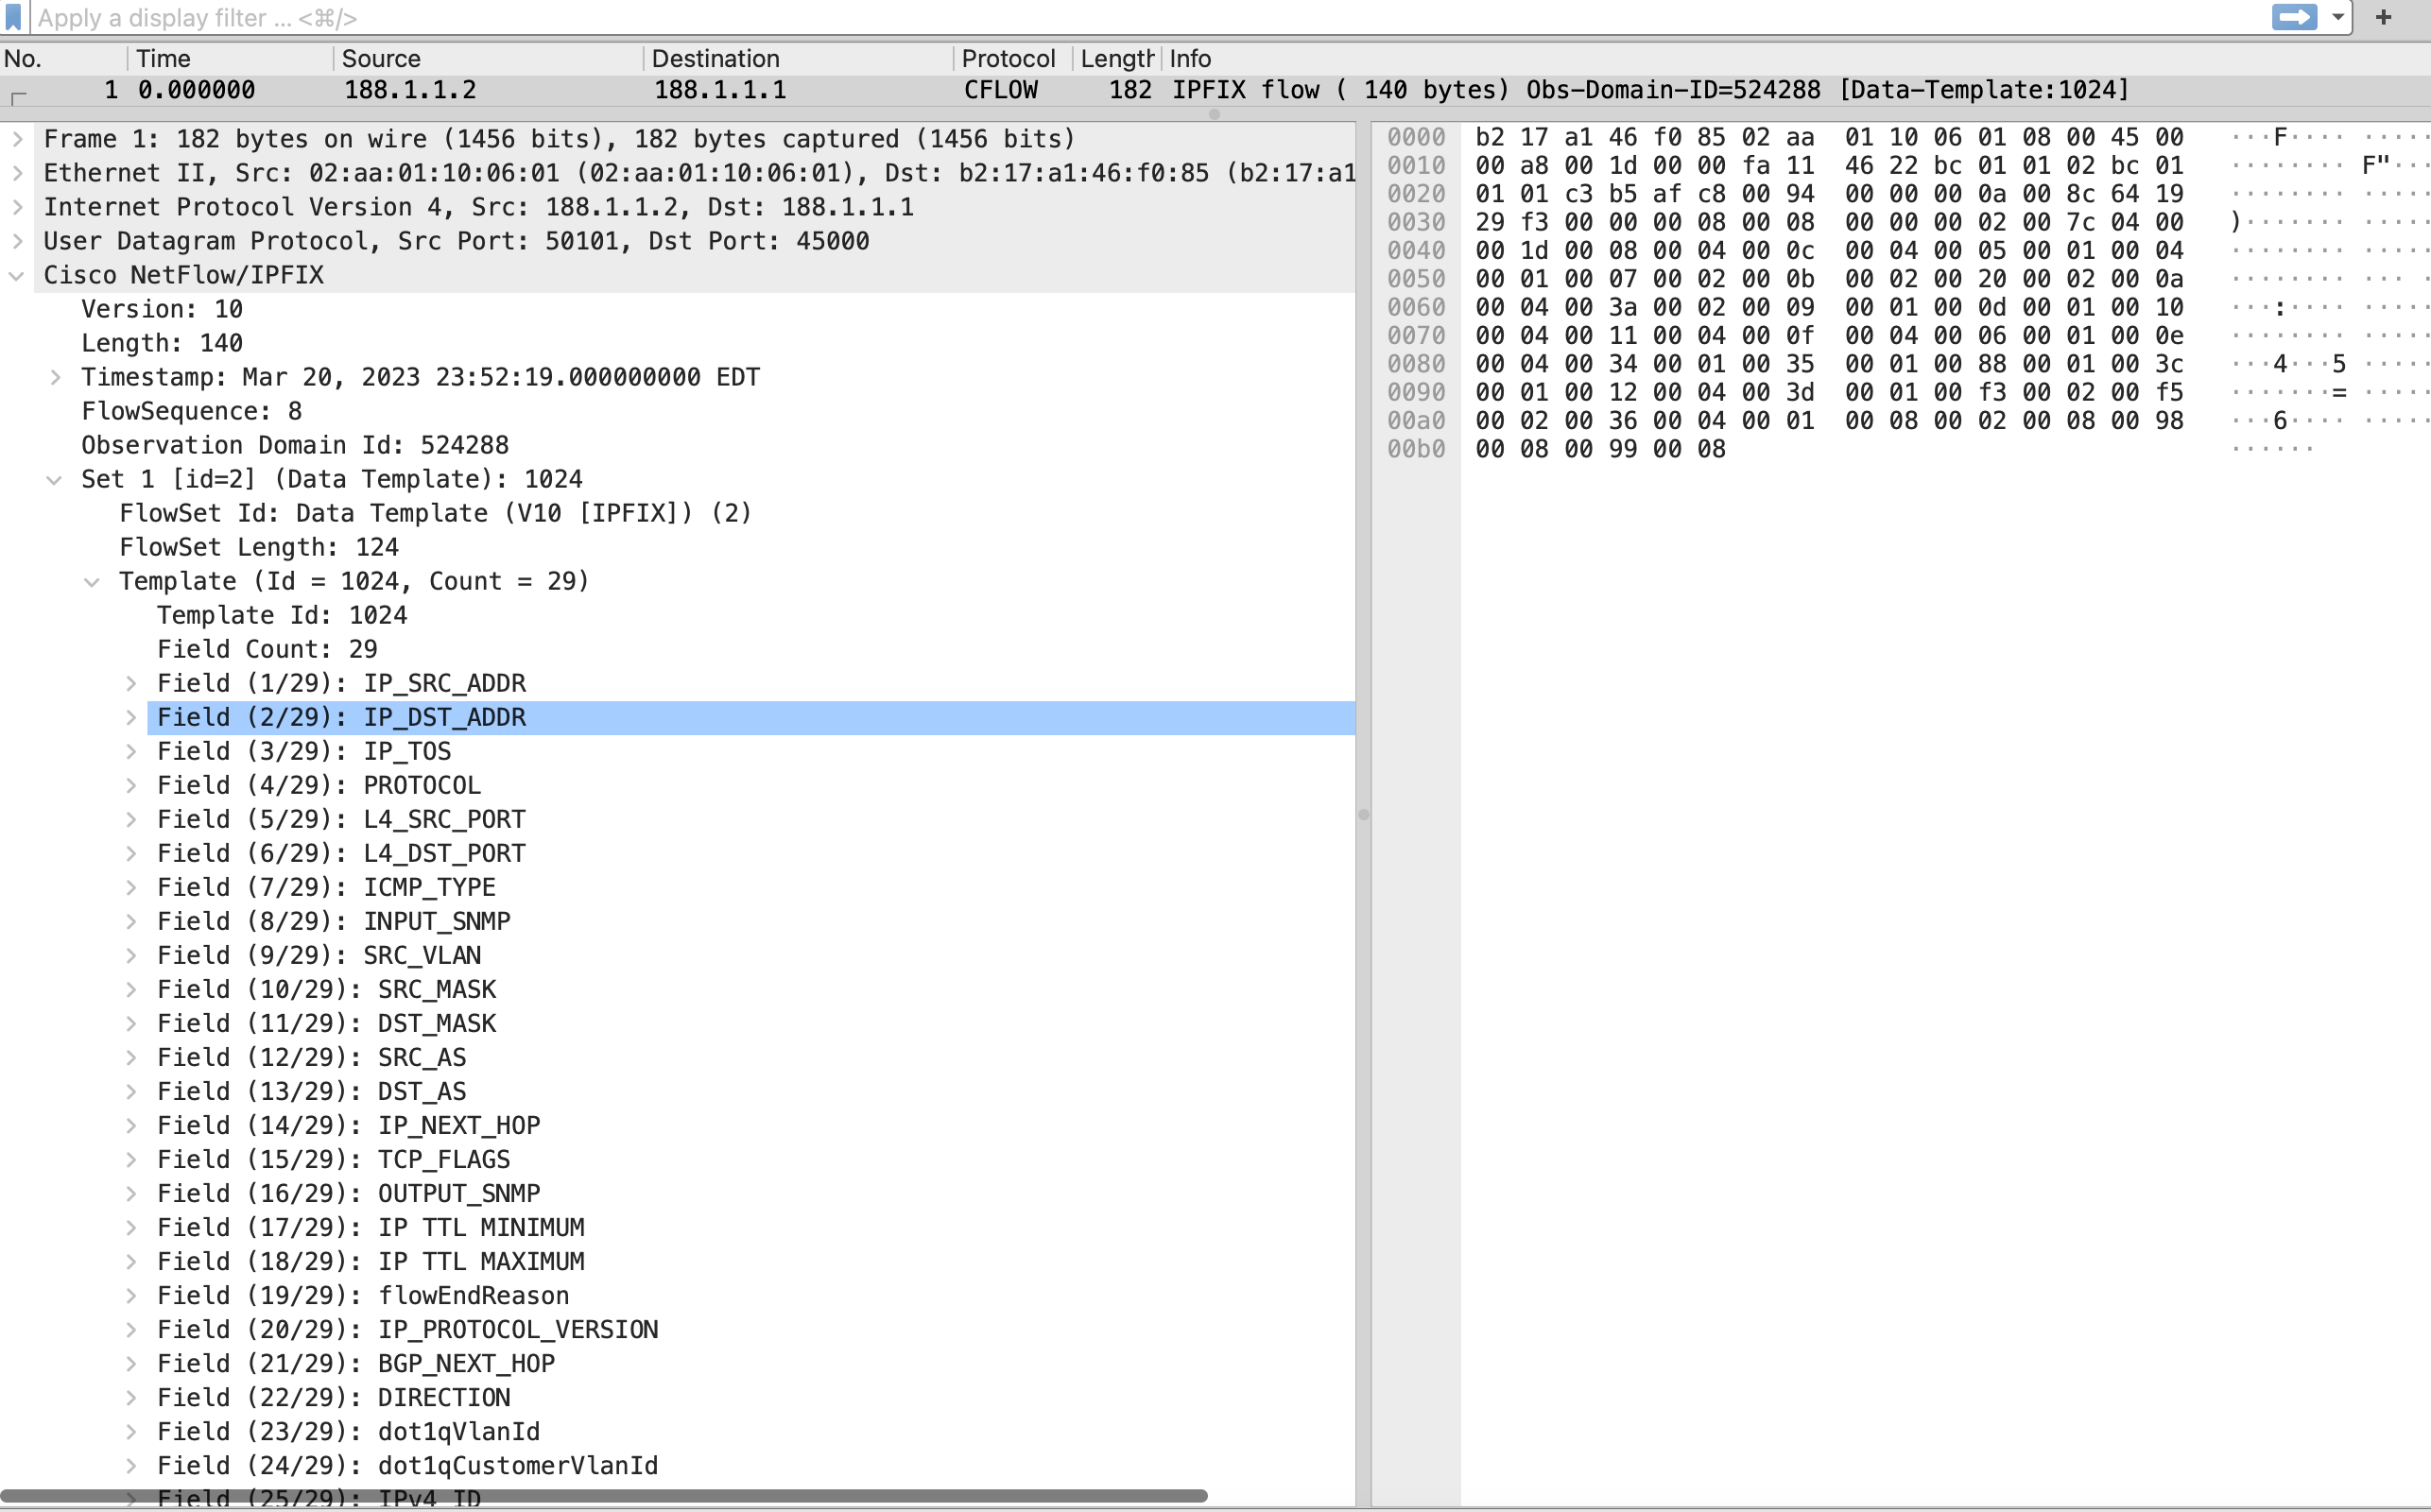Expand Field (1/29): IP_SRC_ADDR
Viewport: 2431px width, 1512px height.
click(x=136, y=683)
